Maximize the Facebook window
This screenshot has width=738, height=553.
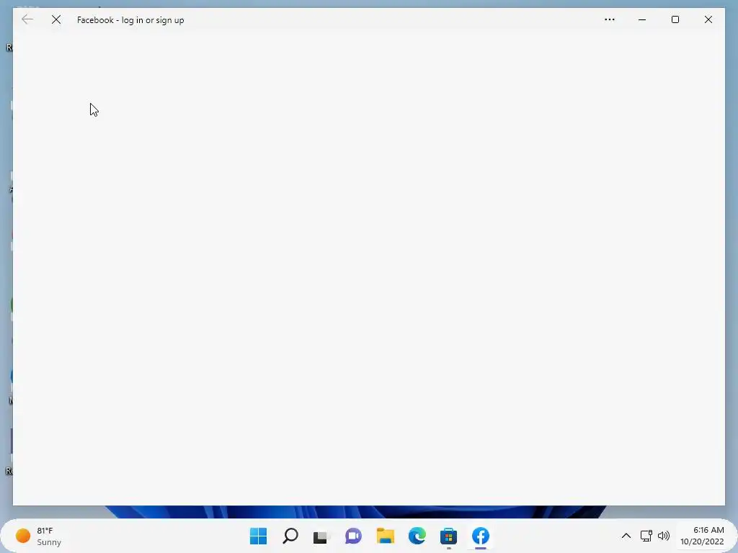[x=675, y=19]
